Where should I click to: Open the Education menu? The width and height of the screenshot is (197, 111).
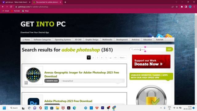coord(148,39)
